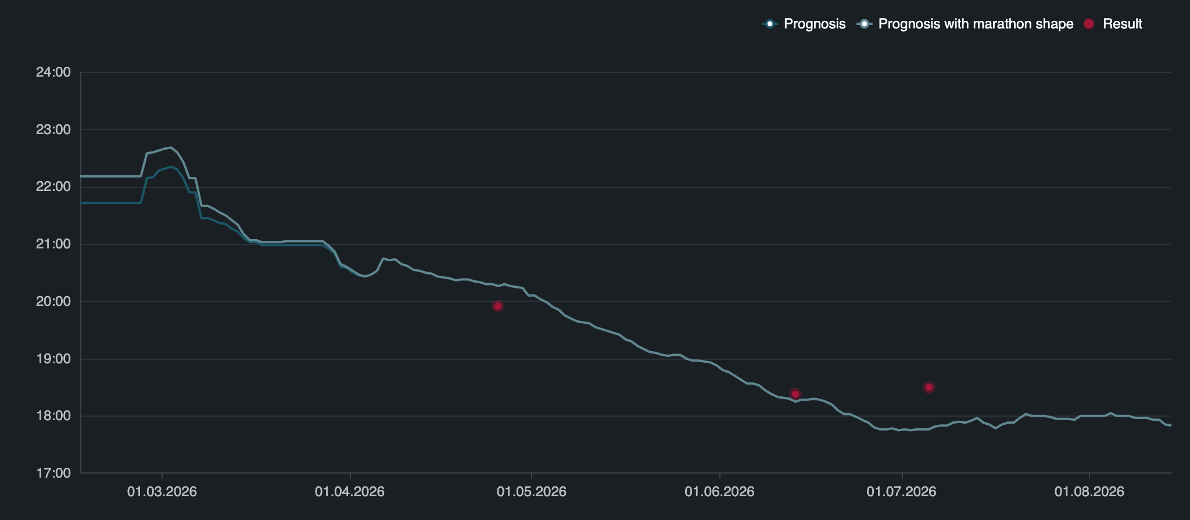Click the 01.07.2026 axis label
The image size is (1190, 520).
click(901, 492)
